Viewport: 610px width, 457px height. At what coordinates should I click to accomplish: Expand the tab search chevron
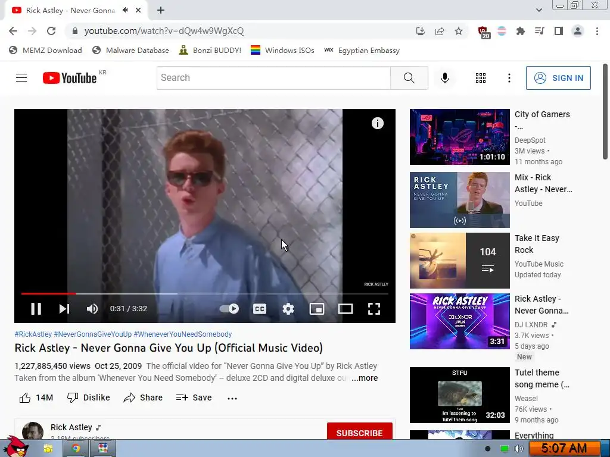pos(539,10)
